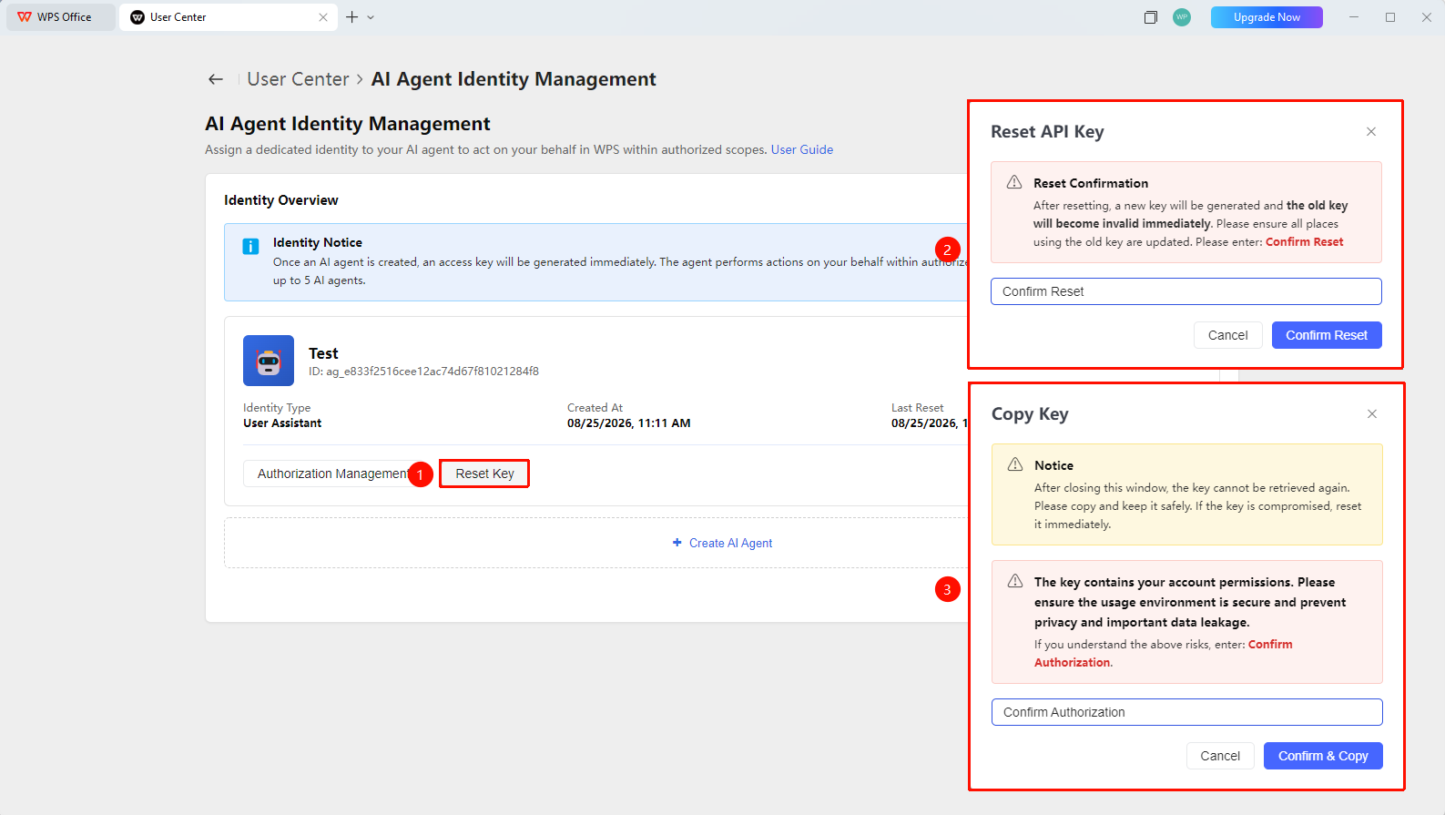Image resolution: width=1445 pixels, height=815 pixels.
Task: Focus the Confirm Reset input field
Action: tap(1186, 291)
